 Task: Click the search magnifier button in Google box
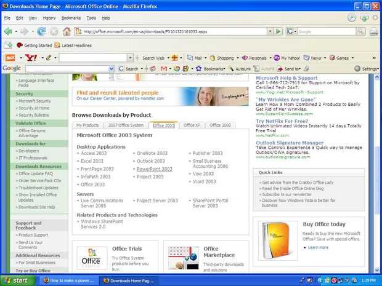tap(360, 31)
